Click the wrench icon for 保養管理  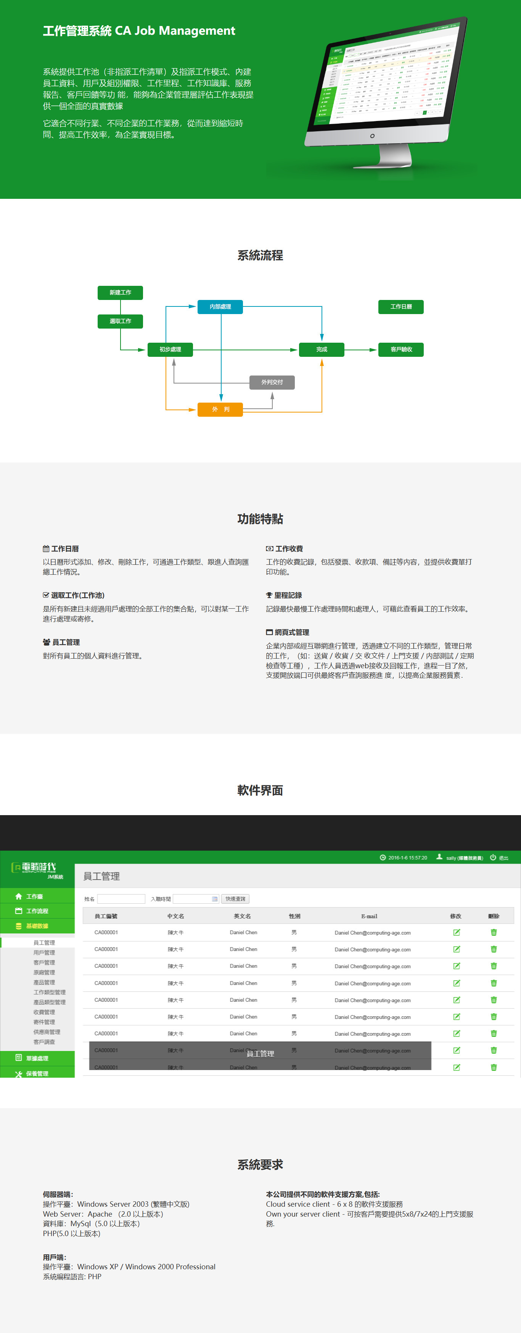pyautogui.click(x=19, y=1074)
